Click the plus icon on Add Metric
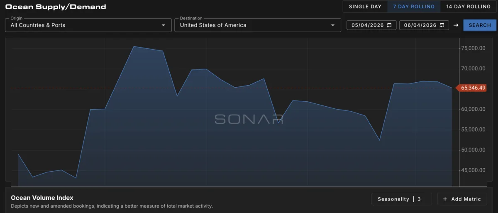 445,199
